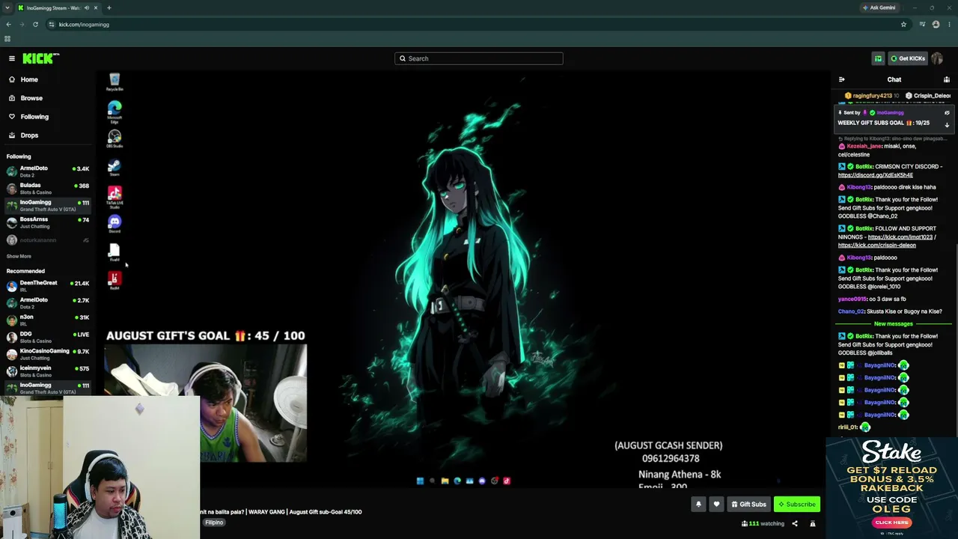Jump to New messages in chat
This screenshot has width=958, height=539.
click(894, 324)
